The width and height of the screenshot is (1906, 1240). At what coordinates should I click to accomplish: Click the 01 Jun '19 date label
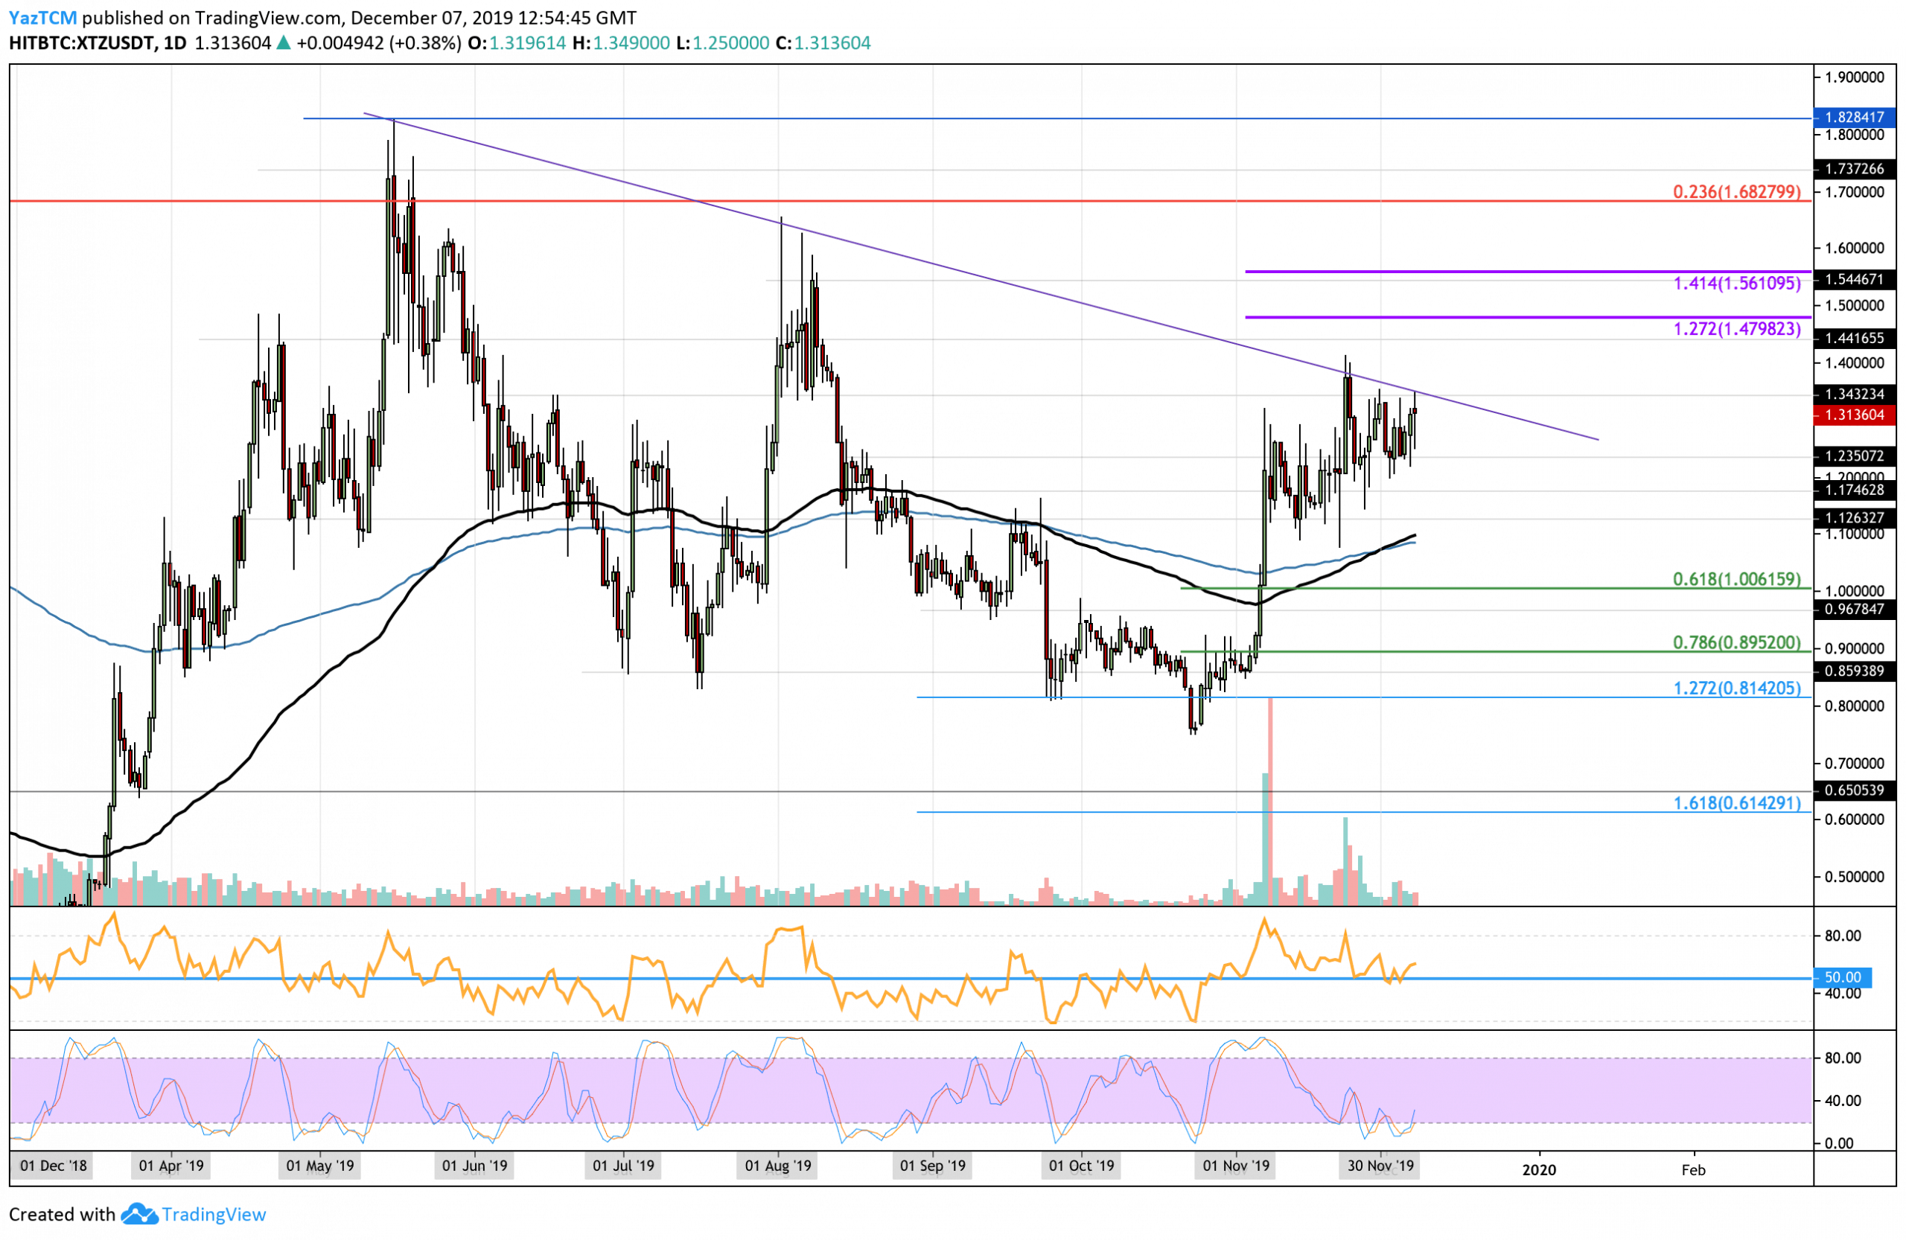[475, 1166]
